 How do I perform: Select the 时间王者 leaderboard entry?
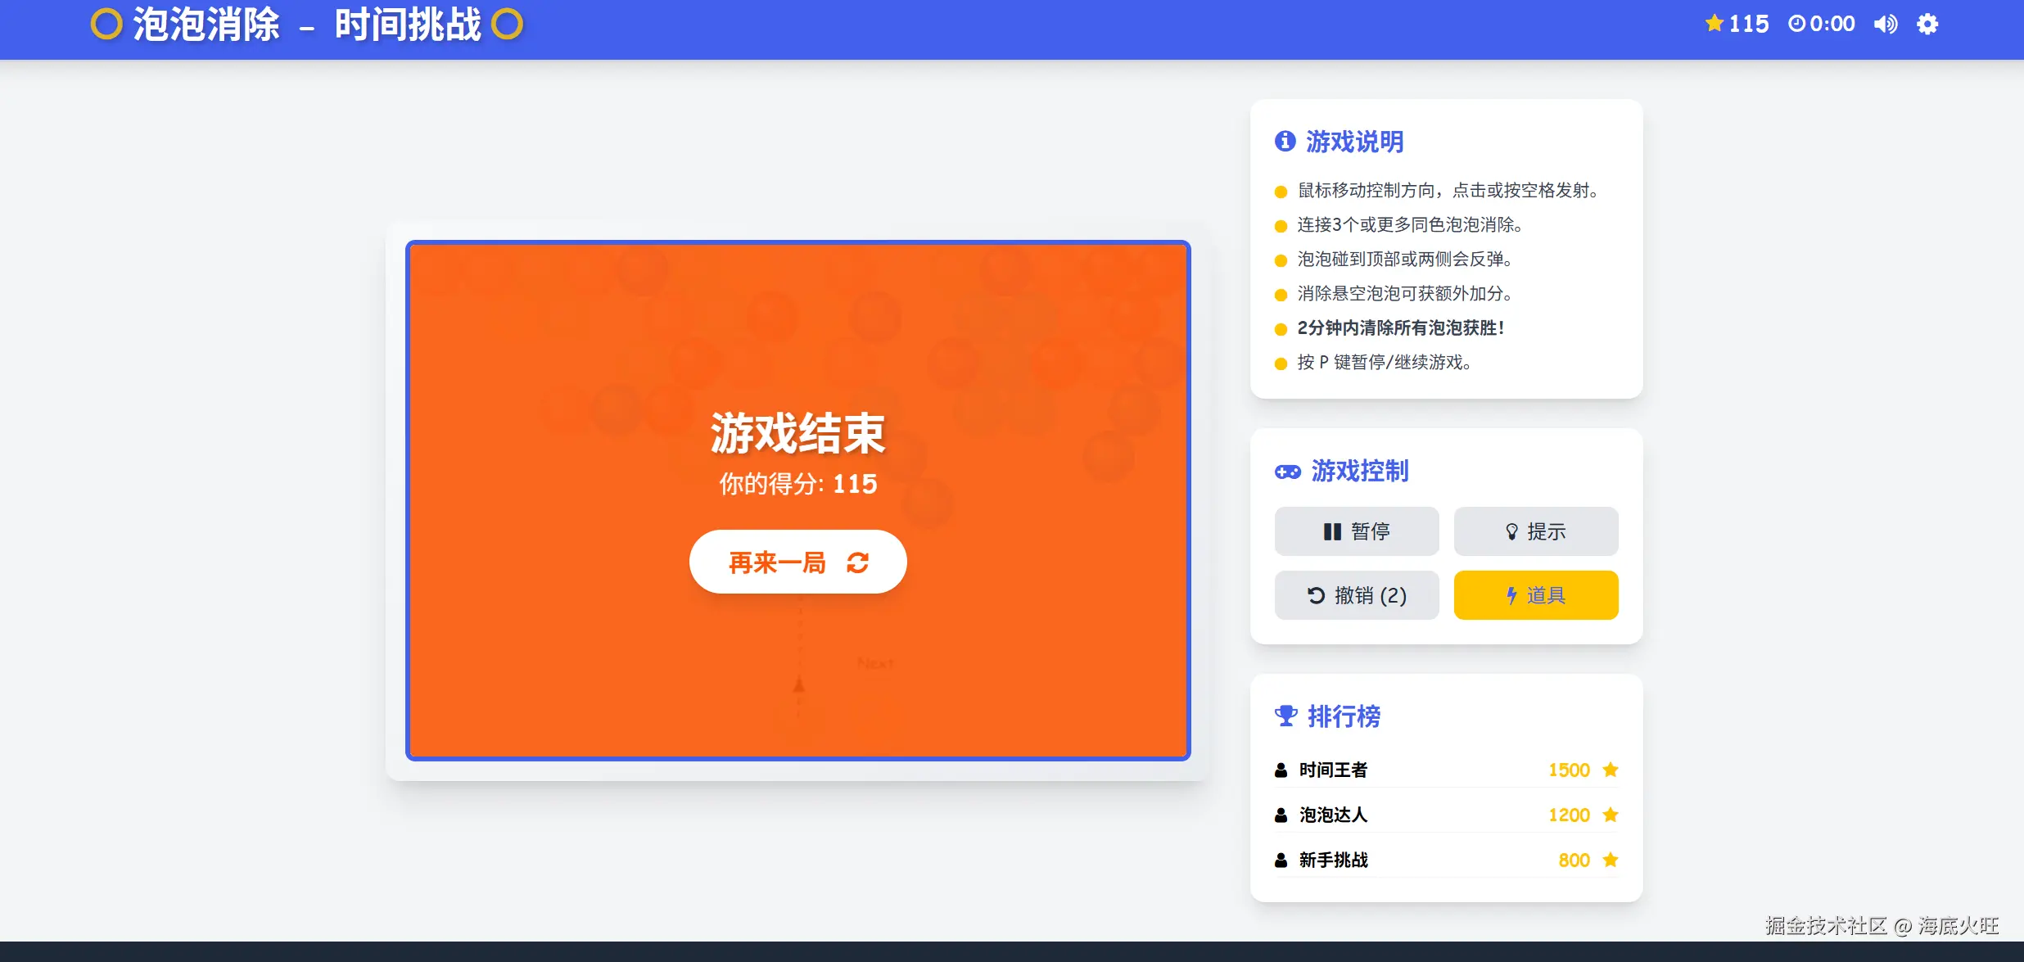point(1333,770)
